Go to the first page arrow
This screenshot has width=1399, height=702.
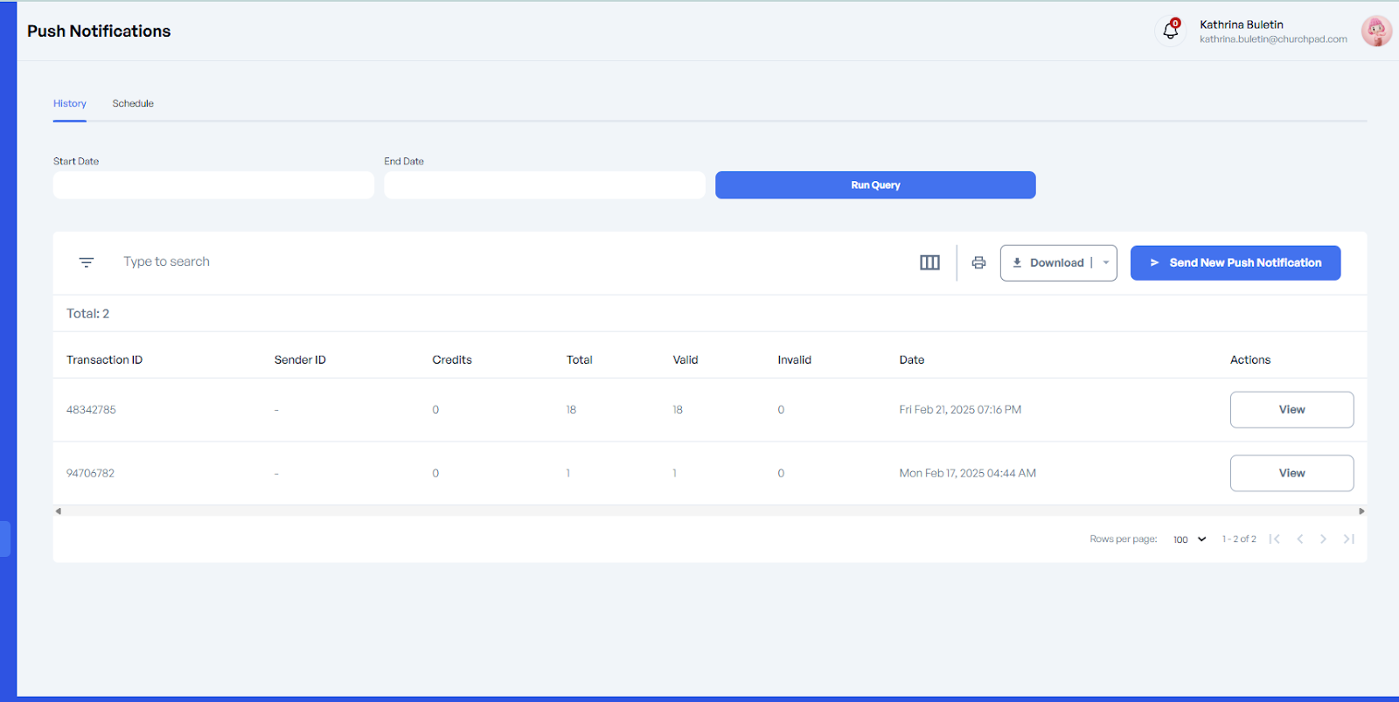click(x=1274, y=539)
